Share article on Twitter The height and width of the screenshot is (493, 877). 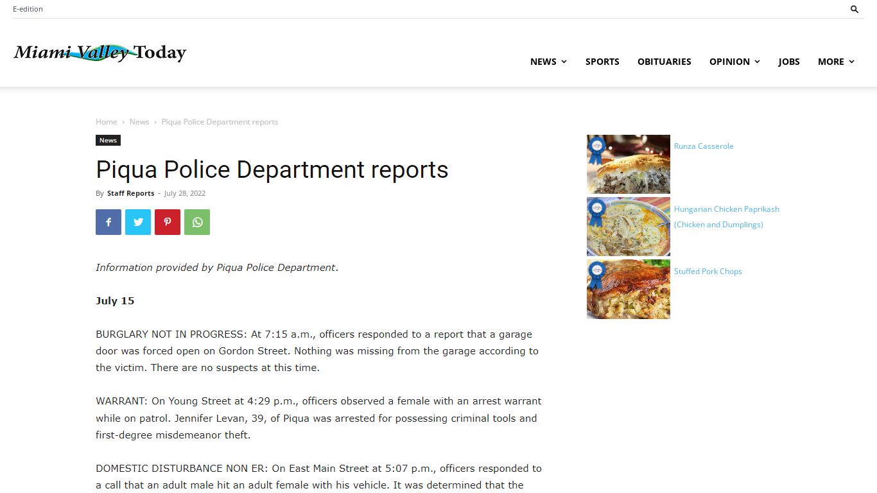click(138, 222)
